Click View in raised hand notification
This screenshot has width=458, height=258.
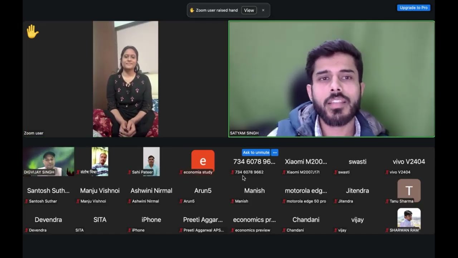(x=249, y=10)
